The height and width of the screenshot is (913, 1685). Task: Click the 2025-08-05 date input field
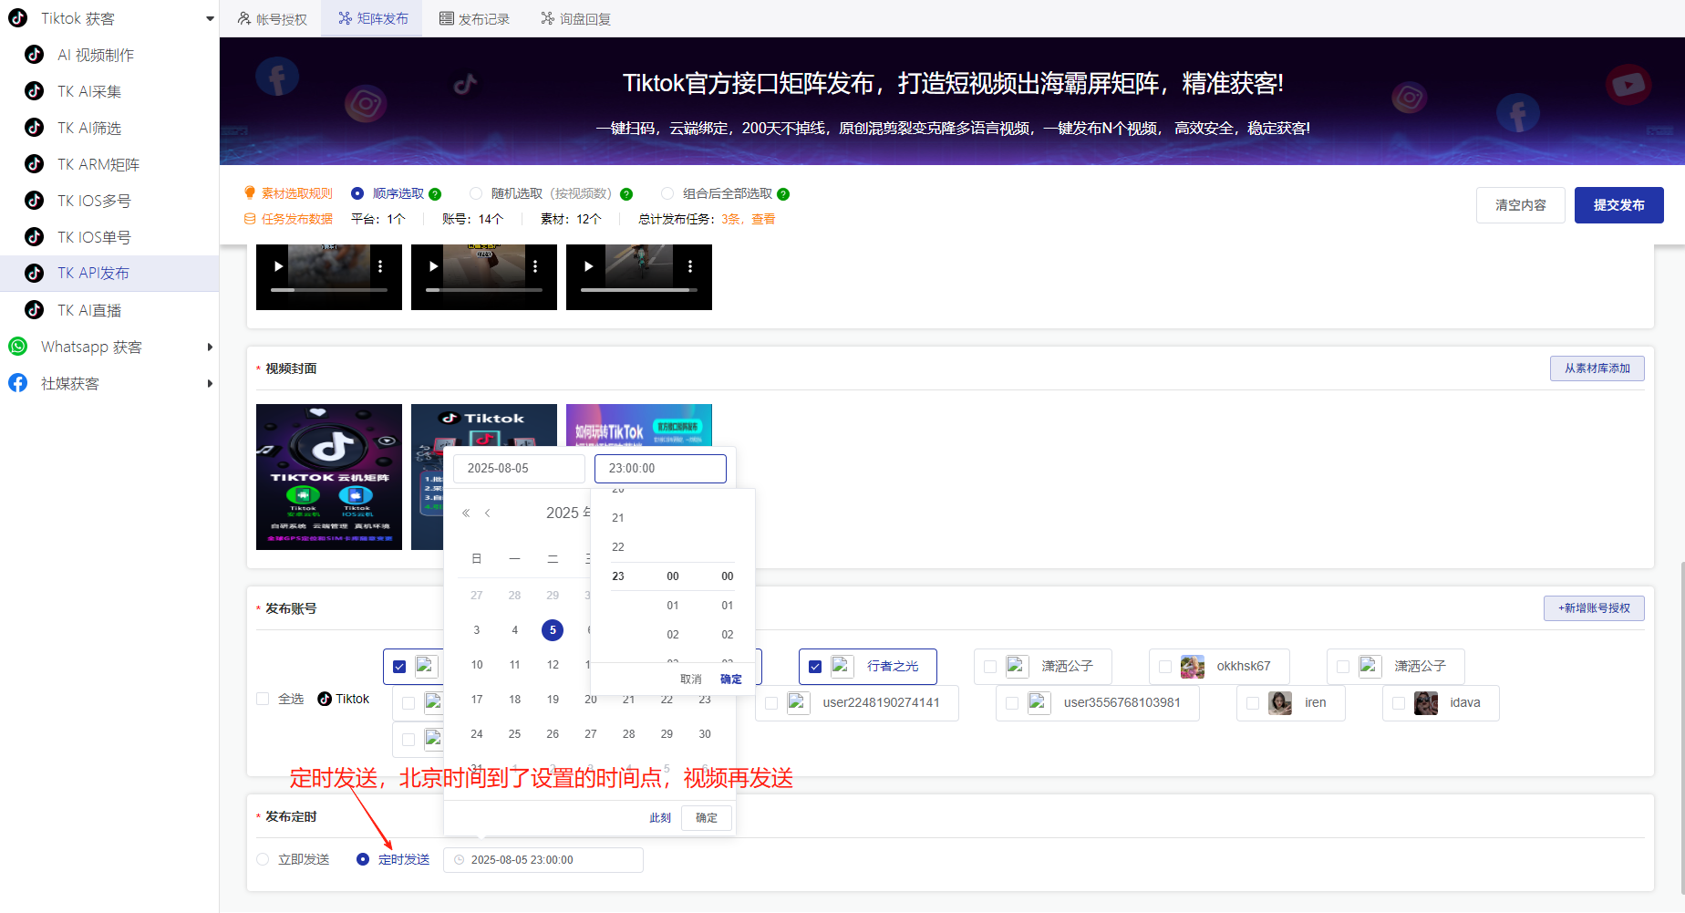click(x=518, y=468)
